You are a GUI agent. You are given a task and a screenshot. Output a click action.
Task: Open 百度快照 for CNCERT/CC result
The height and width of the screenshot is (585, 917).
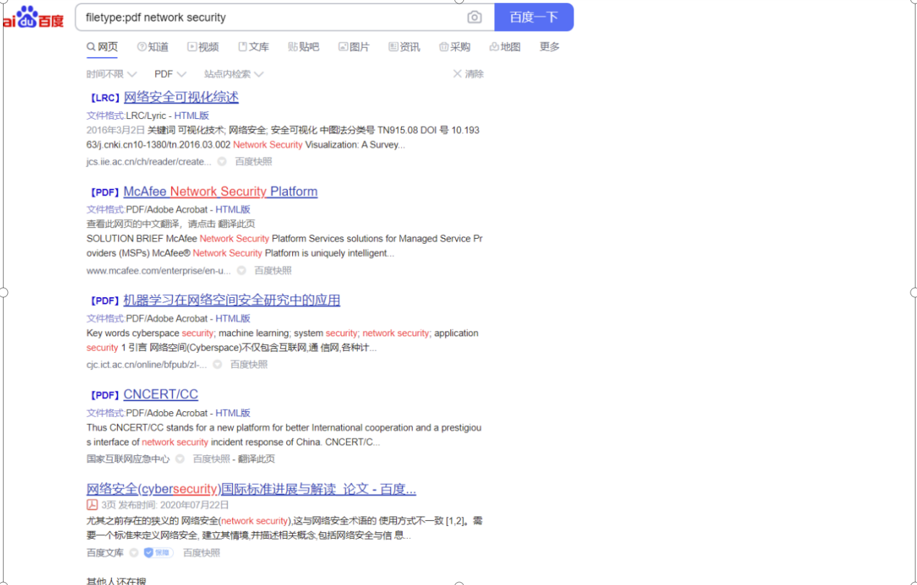pos(211,459)
